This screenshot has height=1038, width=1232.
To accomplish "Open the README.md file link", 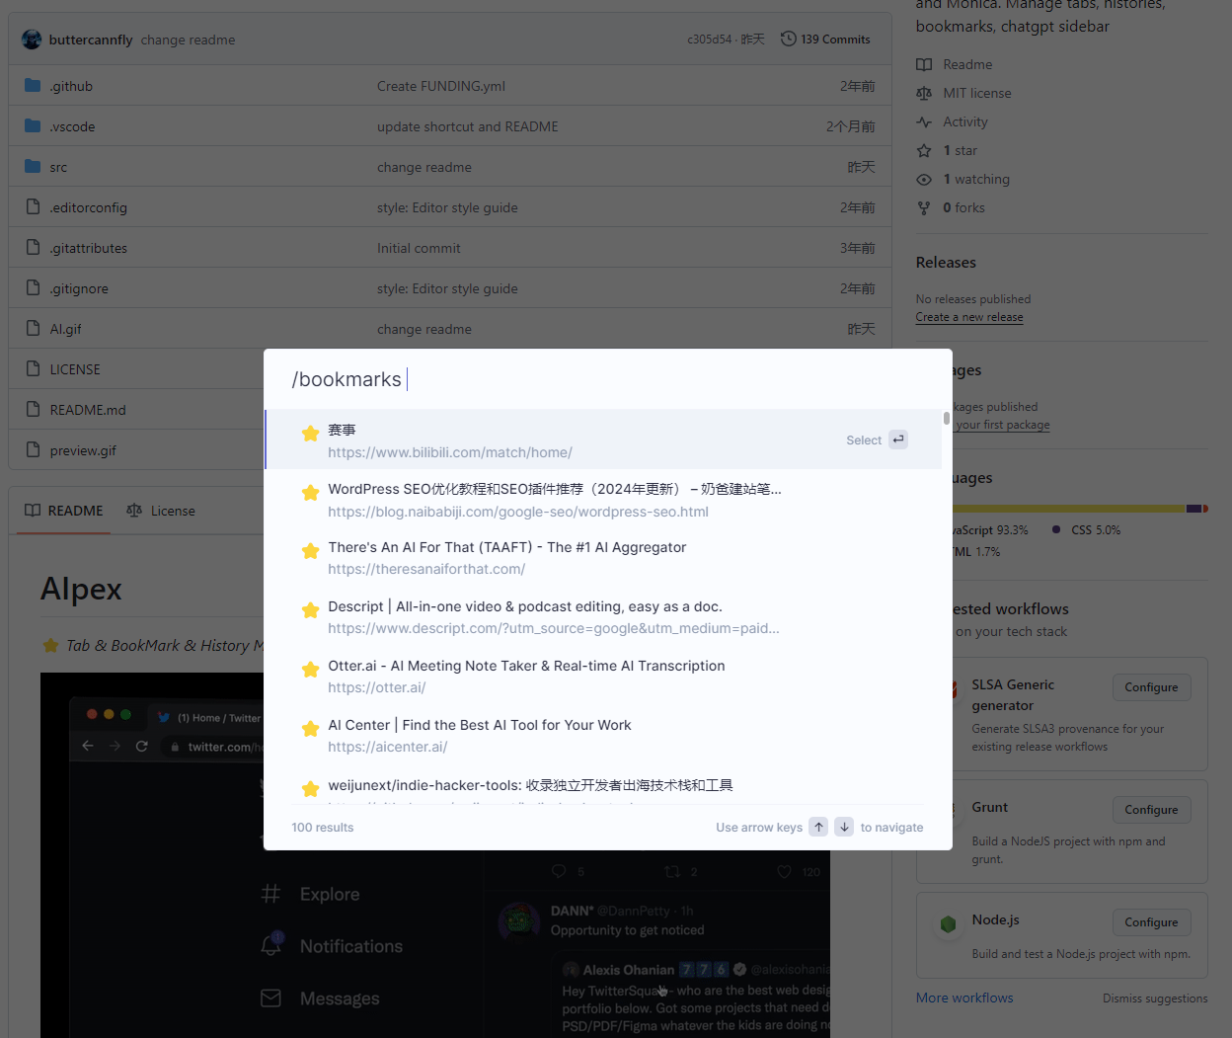I will coord(88,410).
